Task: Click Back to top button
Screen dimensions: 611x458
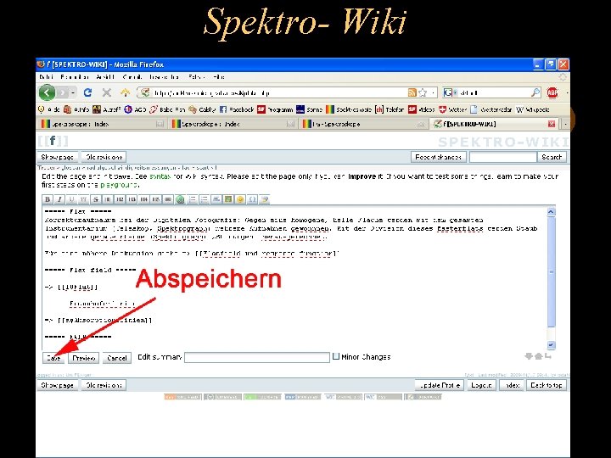Action: (x=547, y=385)
